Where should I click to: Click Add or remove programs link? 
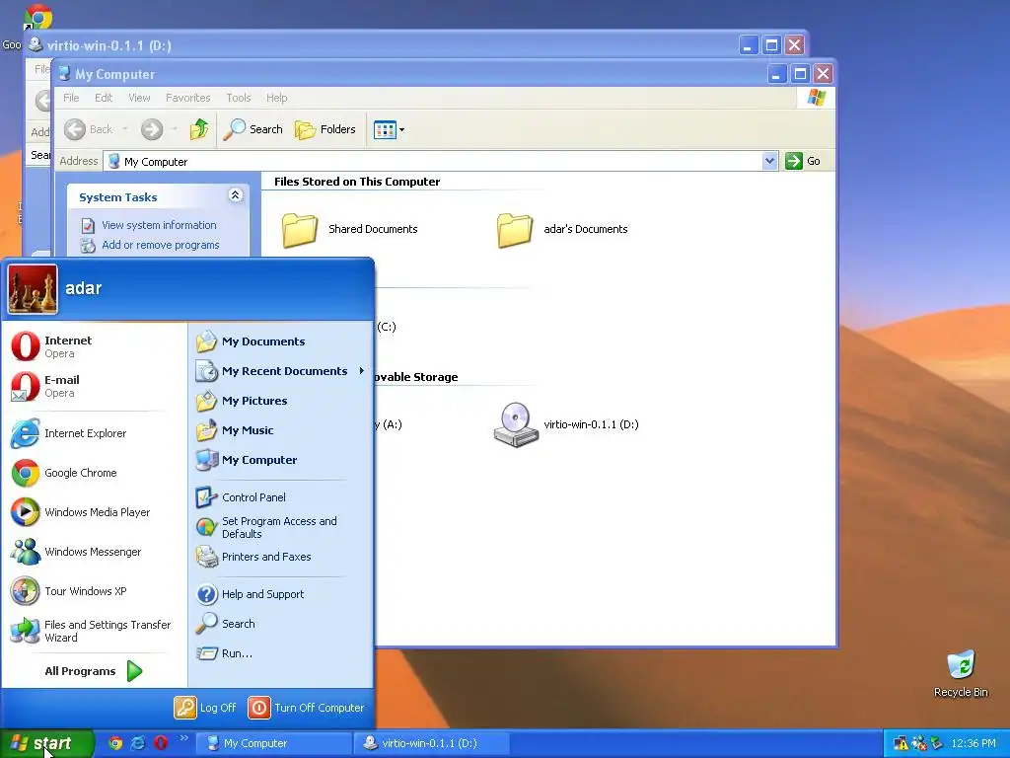161,245
